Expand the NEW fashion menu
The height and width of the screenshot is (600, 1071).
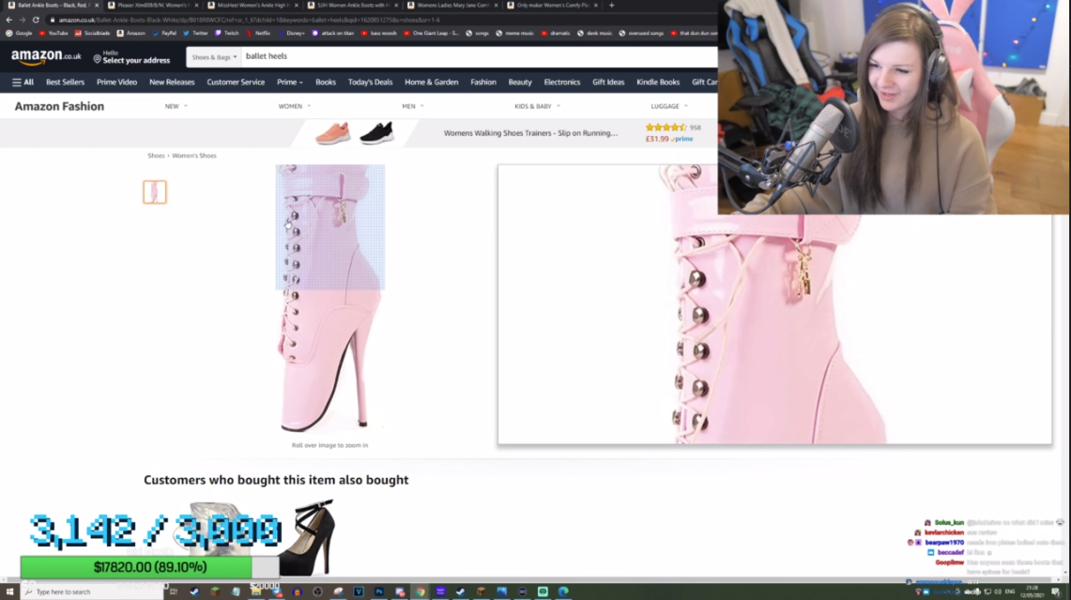(176, 107)
